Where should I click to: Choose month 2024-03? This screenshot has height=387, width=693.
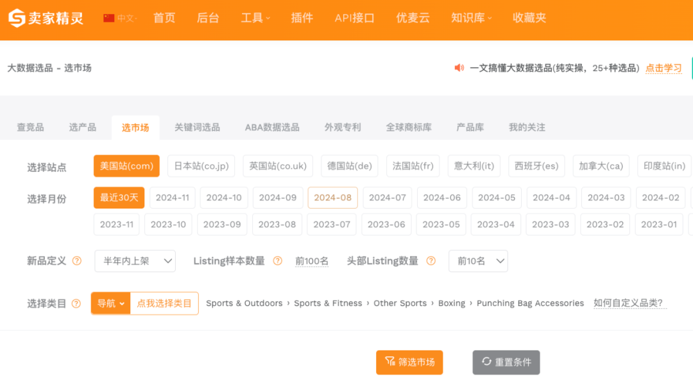[606, 198]
